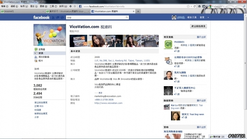This screenshot has height=139, width=247.
Task: Open 台灣好市多COSTCO必買物 page link
Action: pyautogui.click(x=188, y=57)
